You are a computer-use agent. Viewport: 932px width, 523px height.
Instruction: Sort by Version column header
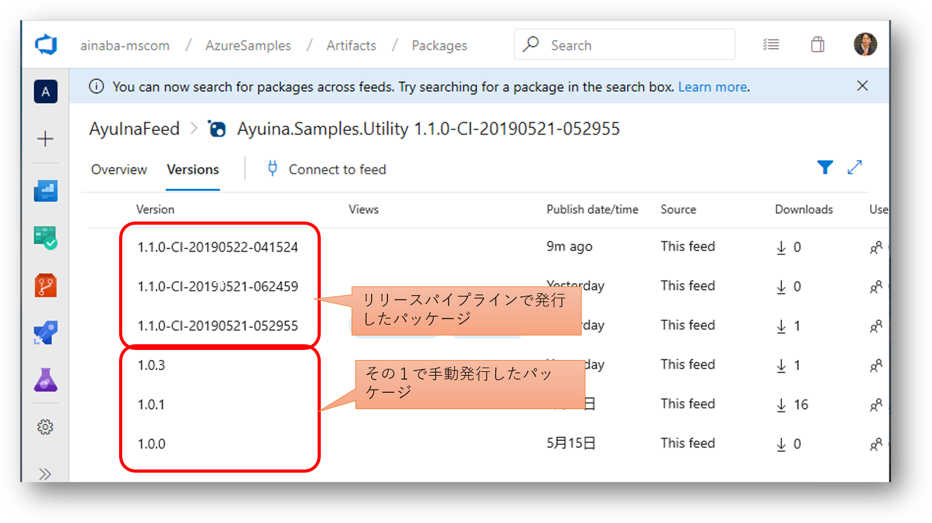(155, 210)
